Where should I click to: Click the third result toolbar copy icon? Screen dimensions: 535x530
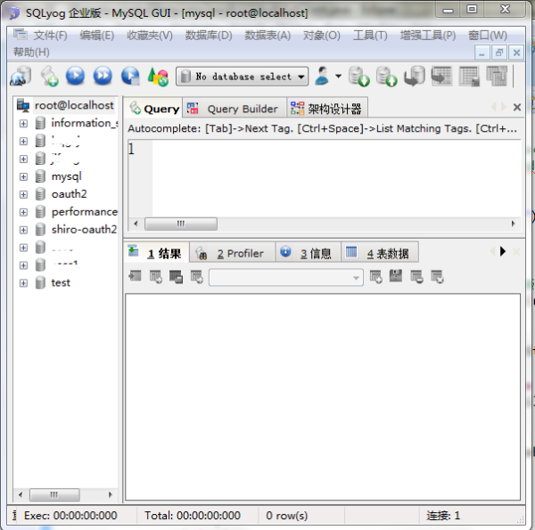(x=176, y=276)
